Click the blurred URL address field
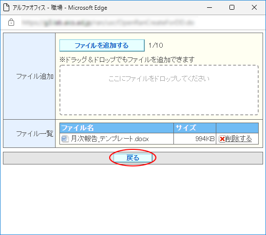Image resolution: width=266 pixels, height=235 pixels. point(109,22)
